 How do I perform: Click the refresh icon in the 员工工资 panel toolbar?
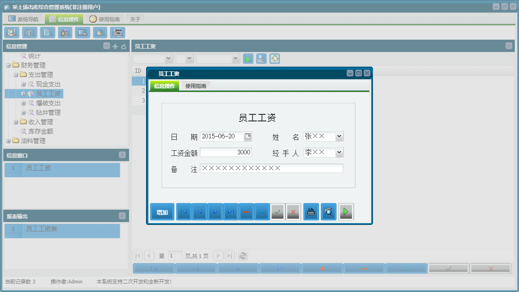click(x=274, y=59)
